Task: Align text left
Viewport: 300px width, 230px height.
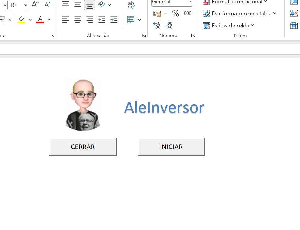Action: coord(66,19)
